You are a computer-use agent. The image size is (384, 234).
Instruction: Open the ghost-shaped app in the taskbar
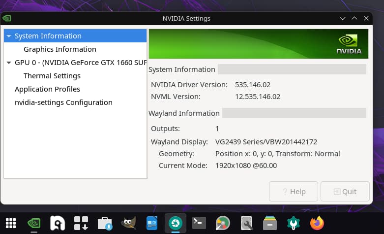[58, 223]
